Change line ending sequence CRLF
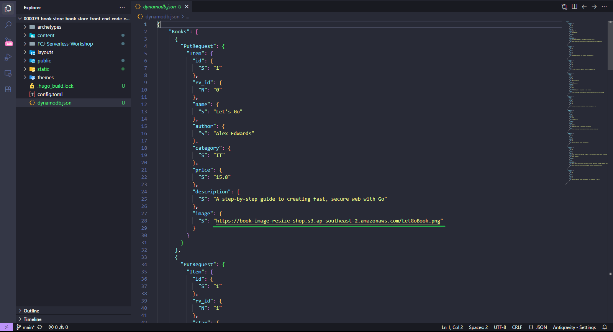 517,327
